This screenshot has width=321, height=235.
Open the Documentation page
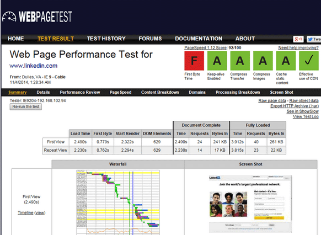point(199,39)
